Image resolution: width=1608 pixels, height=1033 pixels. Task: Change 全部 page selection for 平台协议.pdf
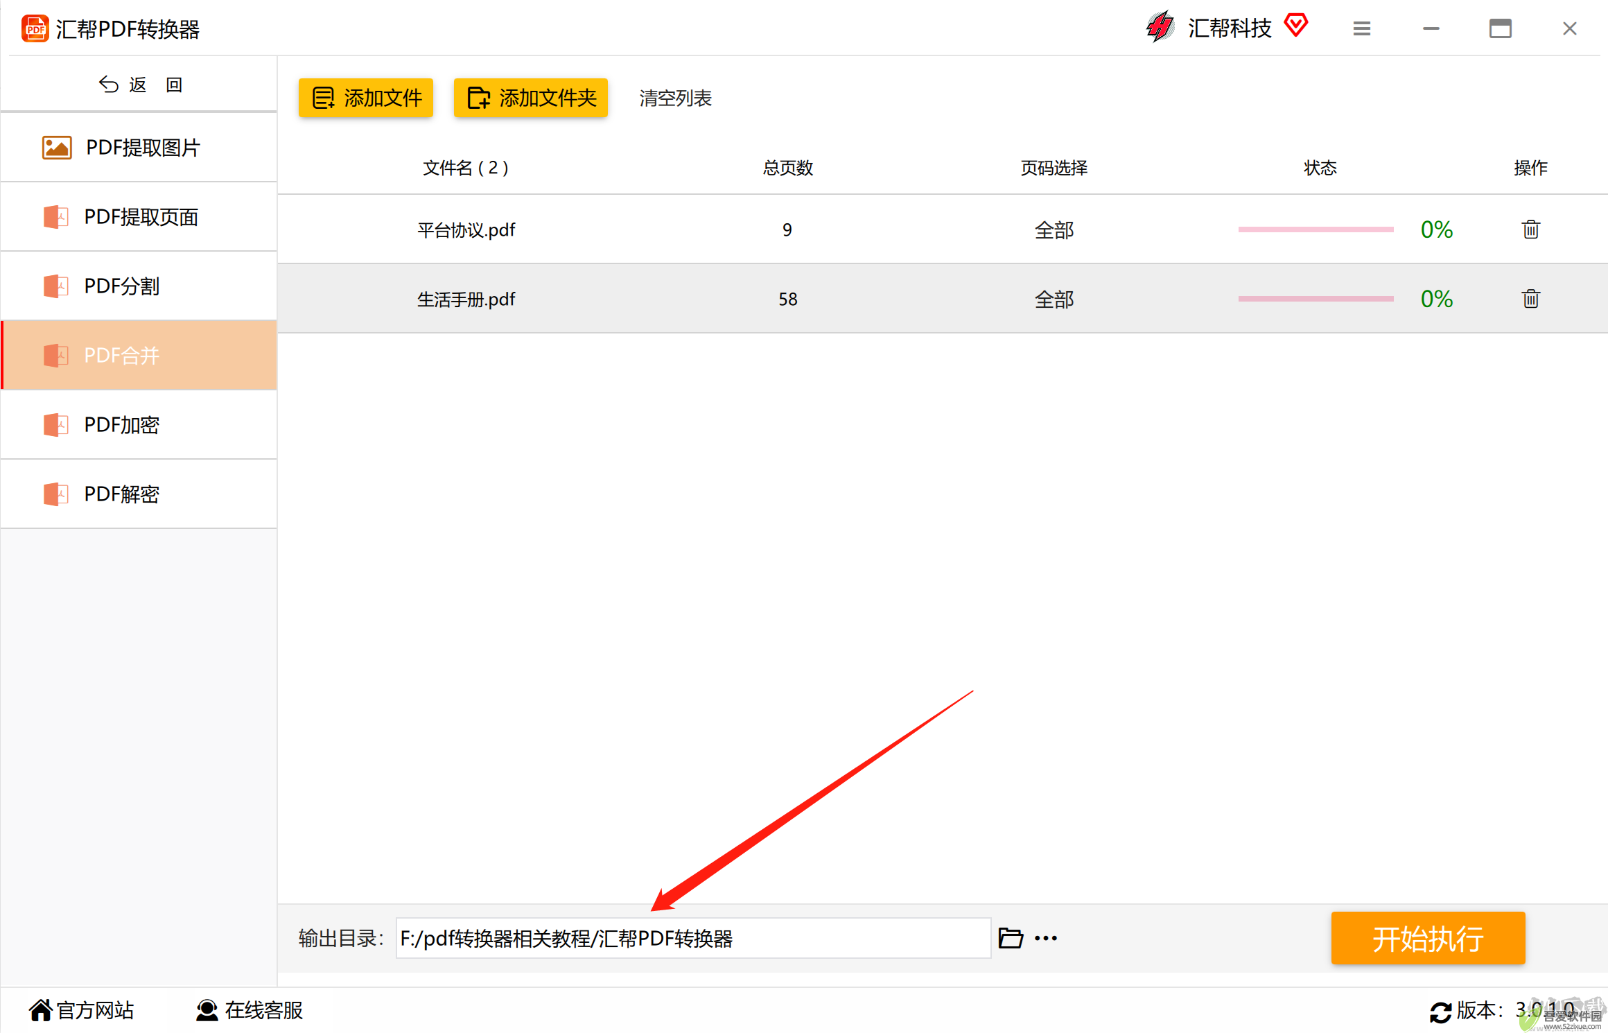coord(1054,230)
